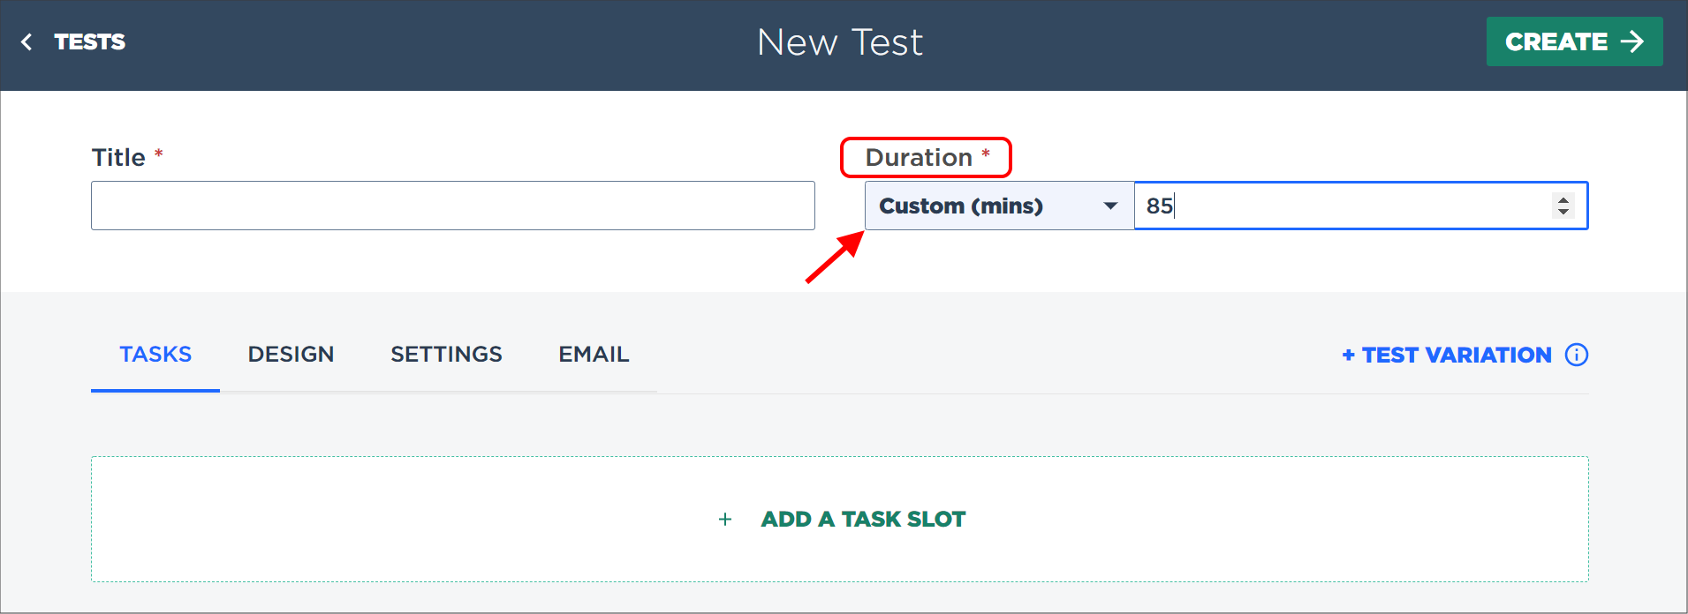This screenshot has height=614, width=1688.
Task: Click the New Test page heading
Action: click(840, 42)
